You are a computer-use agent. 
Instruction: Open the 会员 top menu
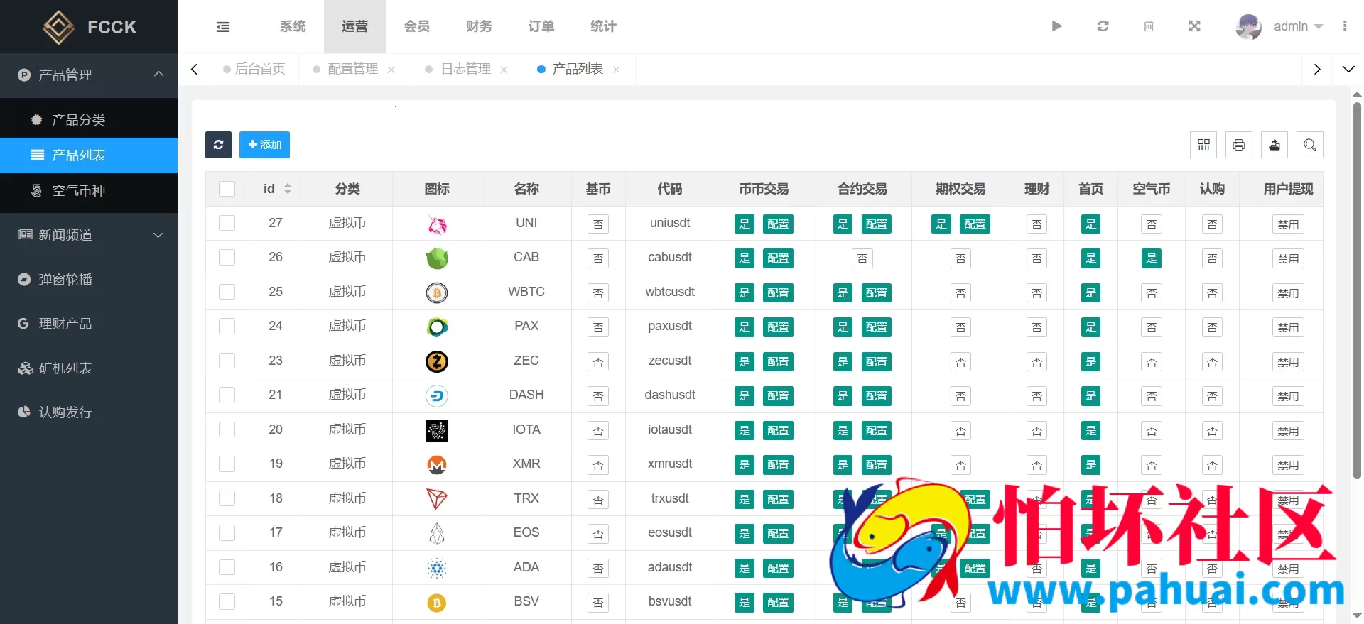[x=417, y=26]
